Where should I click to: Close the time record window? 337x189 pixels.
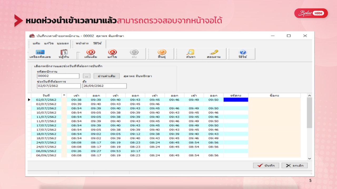(305, 36)
